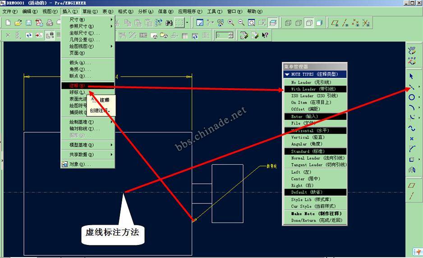The width and height of the screenshot is (423, 258).
Task: Expand the 尺寸 submenu arrow
Action: click(111, 19)
